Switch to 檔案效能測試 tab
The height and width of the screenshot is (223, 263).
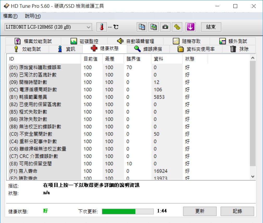(x=33, y=41)
